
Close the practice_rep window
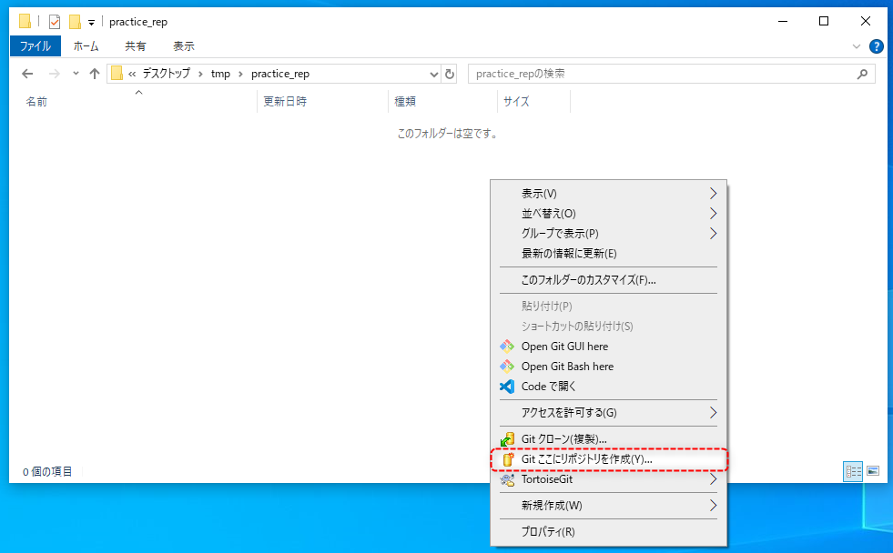coord(866,22)
